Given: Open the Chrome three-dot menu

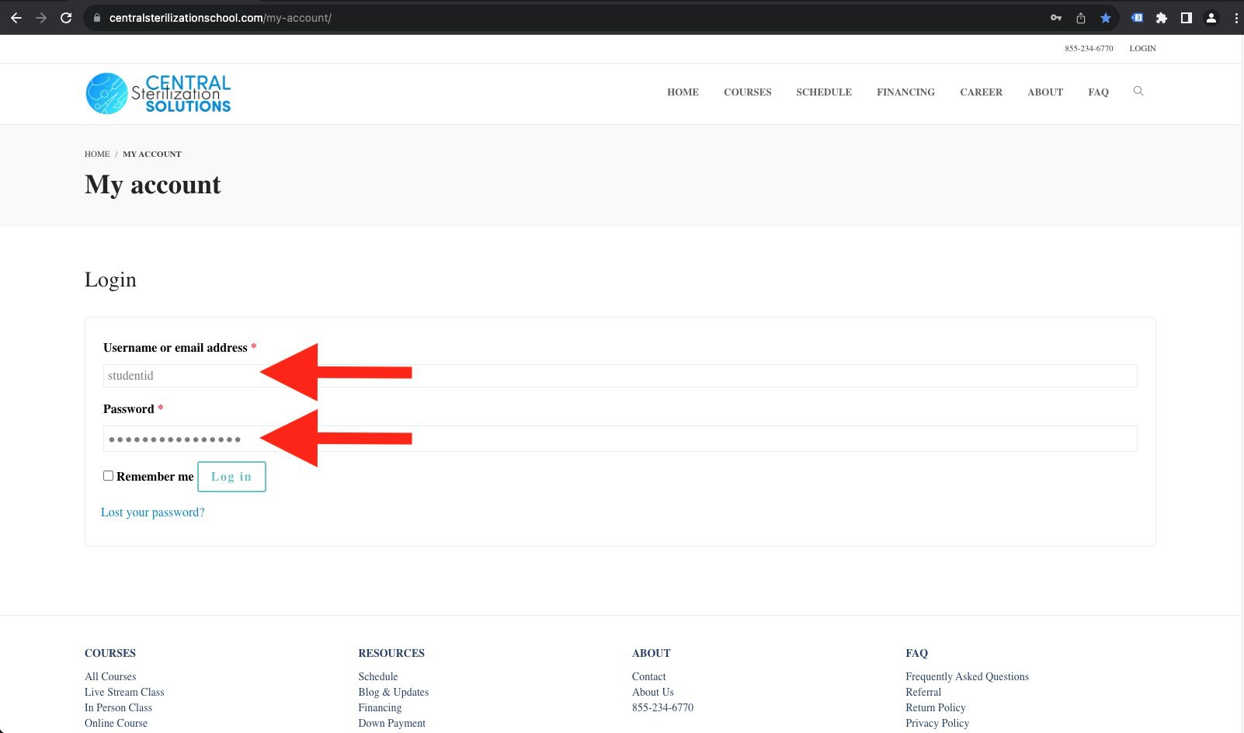Looking at the screenshot, I should 1235,18.
